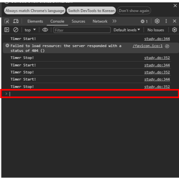Click the error count indicator

(144, 21)
